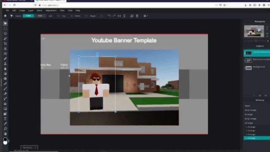270x152 pixels.
Task: Flip the layer horizontally
Action: [x=119, y=16]
